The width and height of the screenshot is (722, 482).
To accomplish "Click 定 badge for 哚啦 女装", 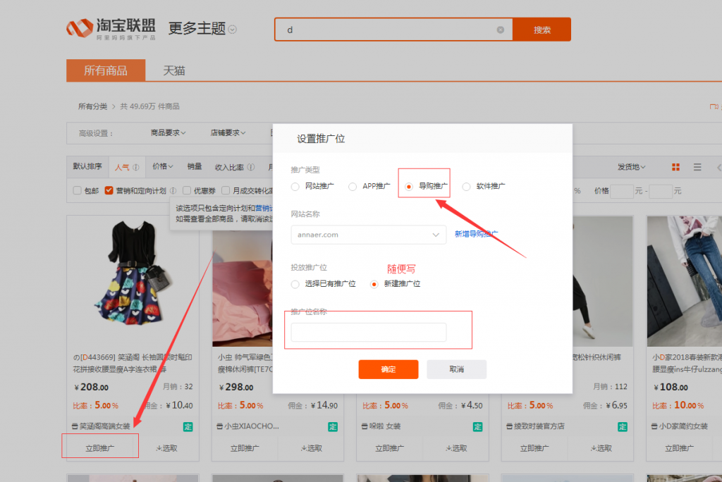I will point(477,427).
